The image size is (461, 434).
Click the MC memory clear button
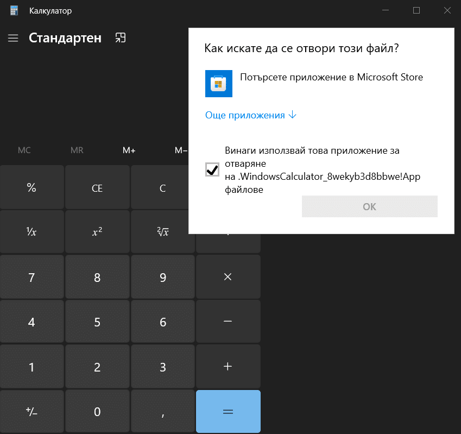[24, 150]
